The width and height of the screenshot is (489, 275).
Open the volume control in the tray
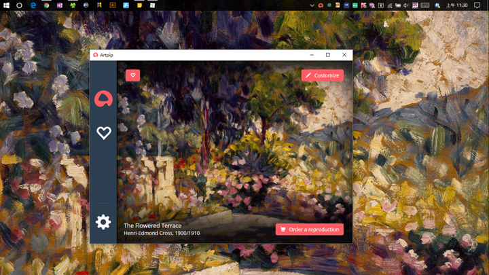pos(406,5)
